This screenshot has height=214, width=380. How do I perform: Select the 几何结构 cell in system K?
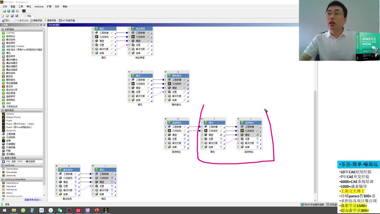coord(67,178)
